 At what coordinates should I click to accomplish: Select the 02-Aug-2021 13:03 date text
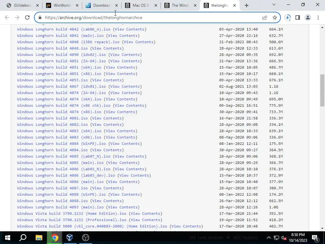tap(238, 86)
